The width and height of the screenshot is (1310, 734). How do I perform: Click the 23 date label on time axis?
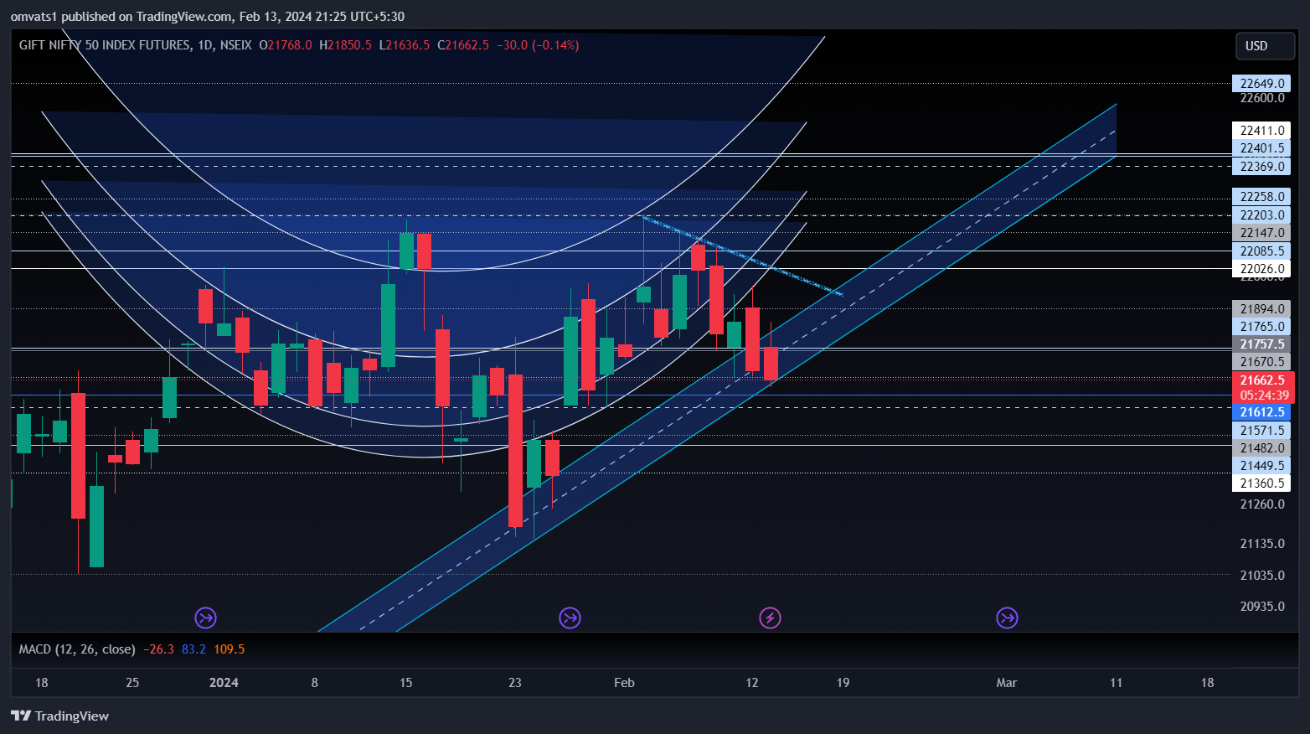click(515, 683)
